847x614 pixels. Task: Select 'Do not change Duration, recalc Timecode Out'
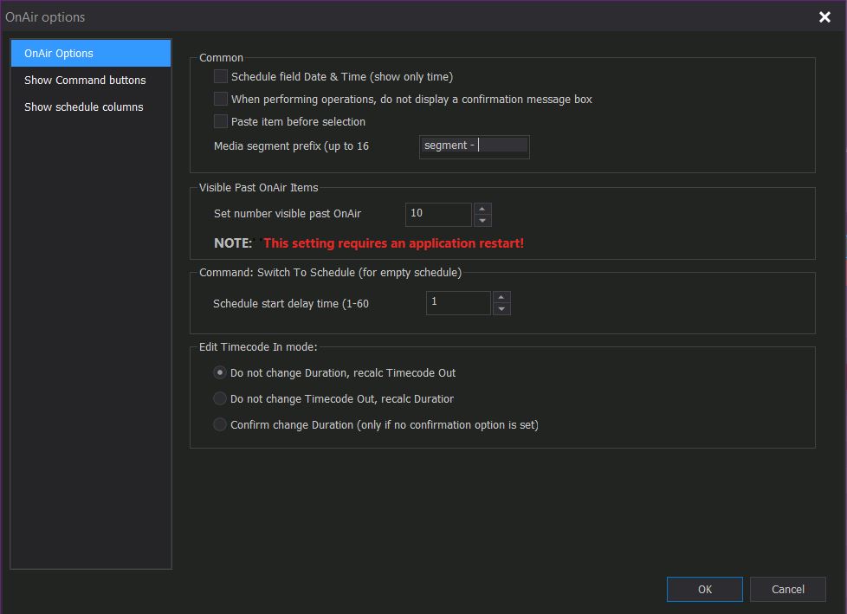pos(220,372)
